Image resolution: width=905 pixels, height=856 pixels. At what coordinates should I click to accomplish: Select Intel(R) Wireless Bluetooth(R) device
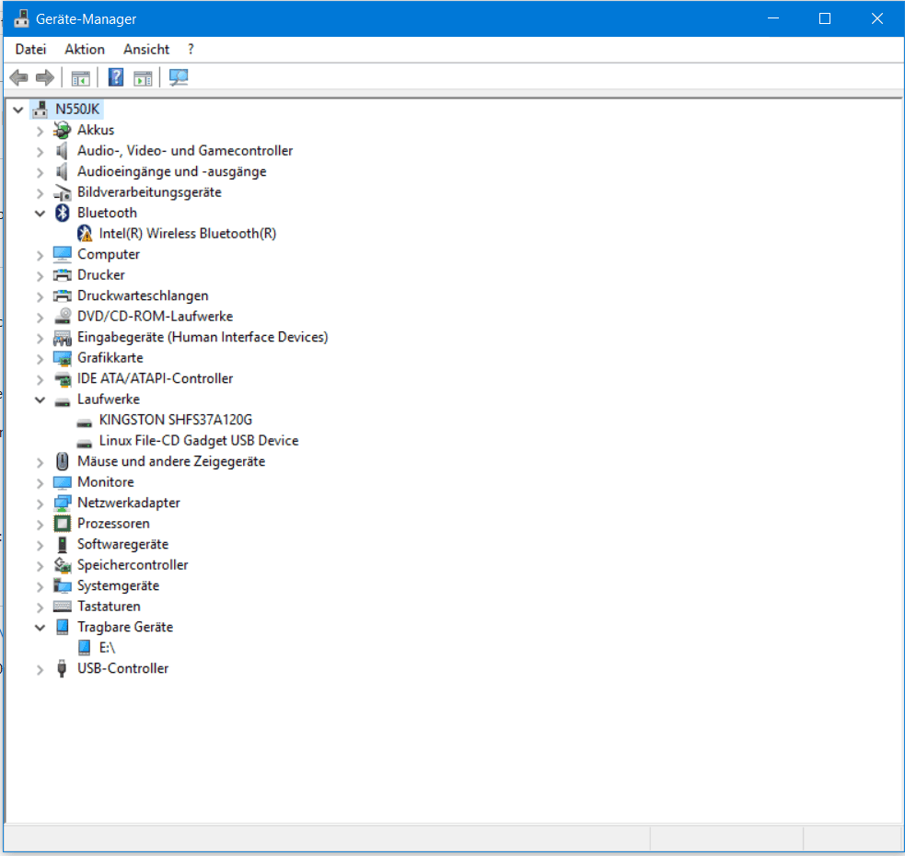tap(188, 234)
